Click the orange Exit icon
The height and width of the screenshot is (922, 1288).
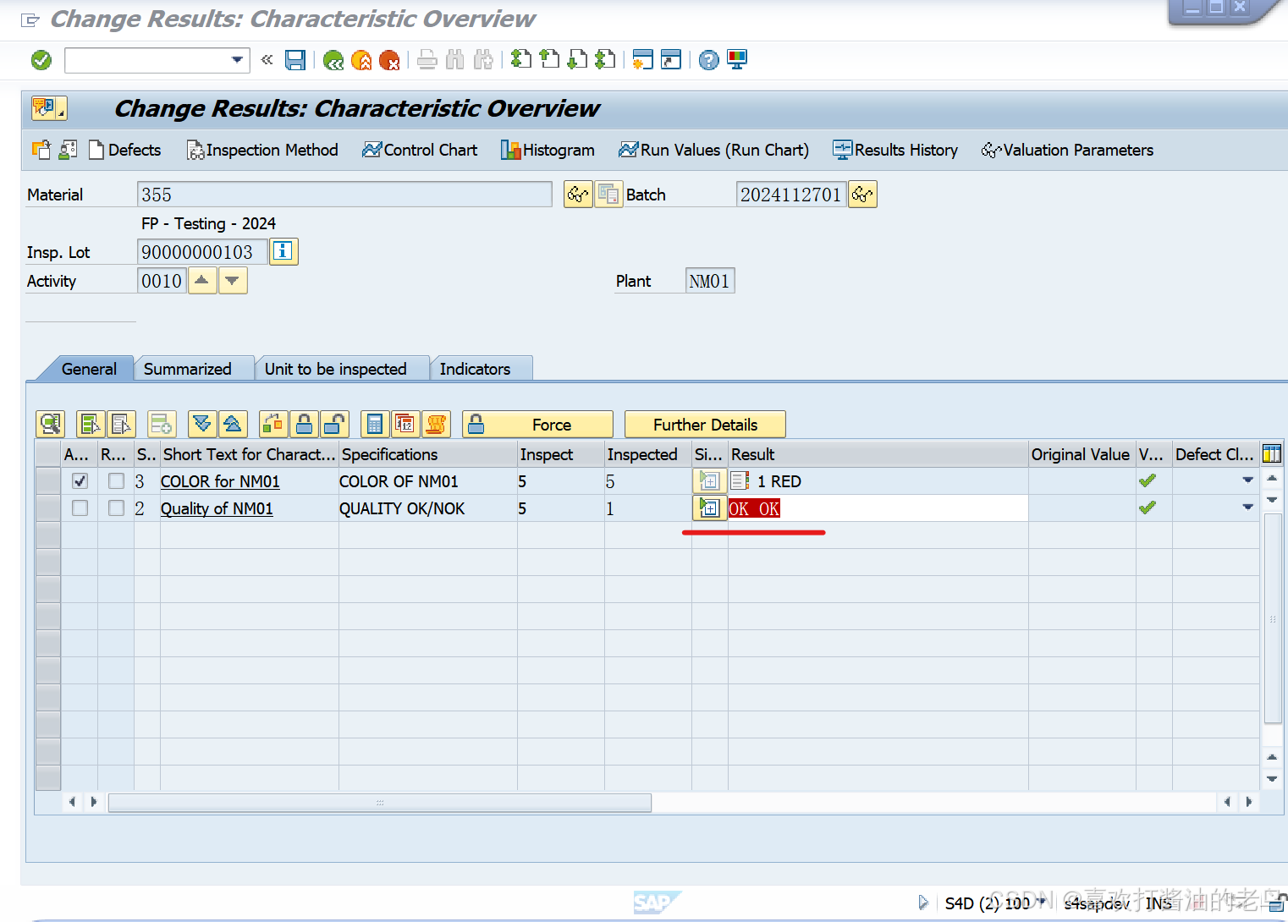tap(361, 60)
